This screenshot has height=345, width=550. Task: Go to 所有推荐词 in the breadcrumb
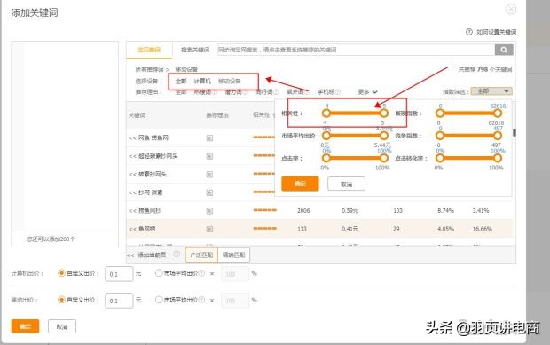pos(149,69)
